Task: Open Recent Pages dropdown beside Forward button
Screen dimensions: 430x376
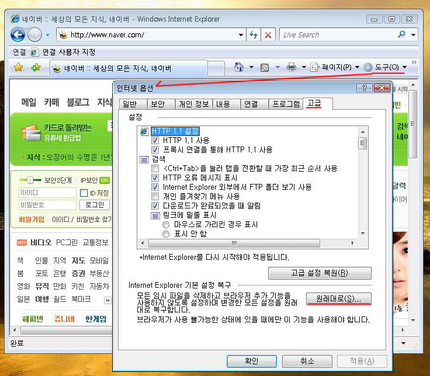Action: click(47, 35)
